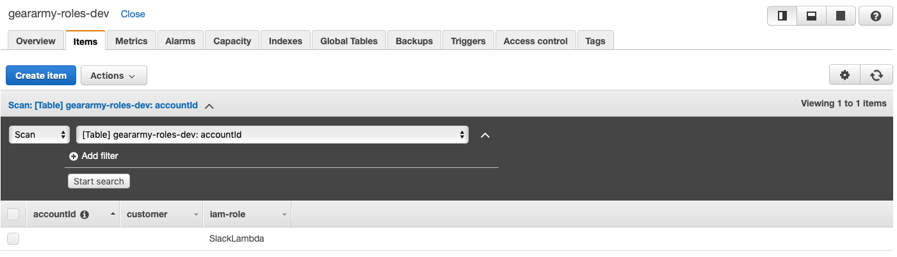Open the Scan/Query type dropdown
The image size is (897, 257).
coord(39,135)
